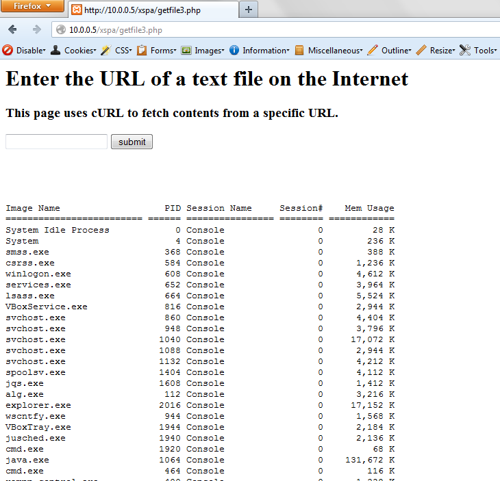Click the Outline pencil icon
The width and height of the screenshot is (500, 481).
click(x=373, y=50)
